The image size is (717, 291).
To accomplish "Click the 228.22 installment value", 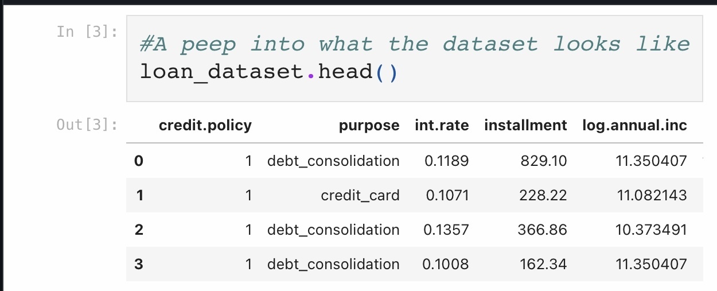I will coord(543,196).
